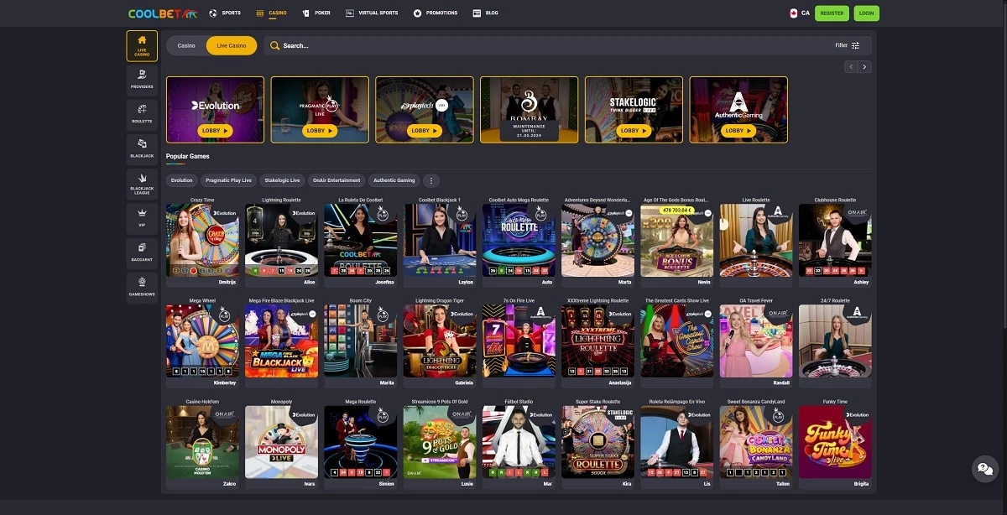Open the Providers sidebar section

(142, 79)
